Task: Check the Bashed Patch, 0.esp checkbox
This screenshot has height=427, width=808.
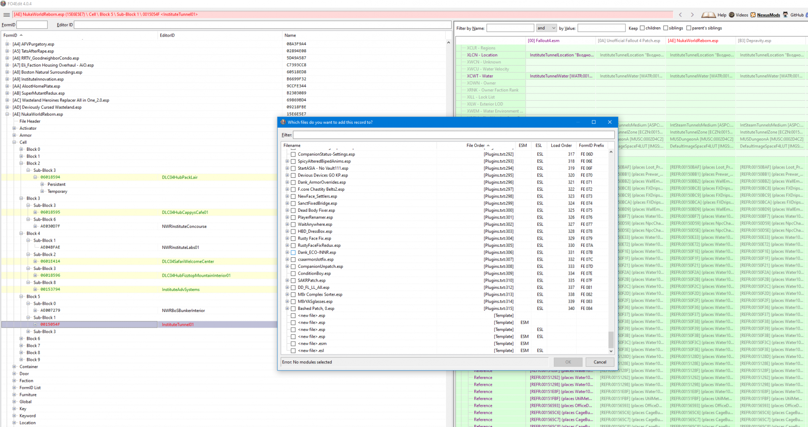Action: click(293, 309)
